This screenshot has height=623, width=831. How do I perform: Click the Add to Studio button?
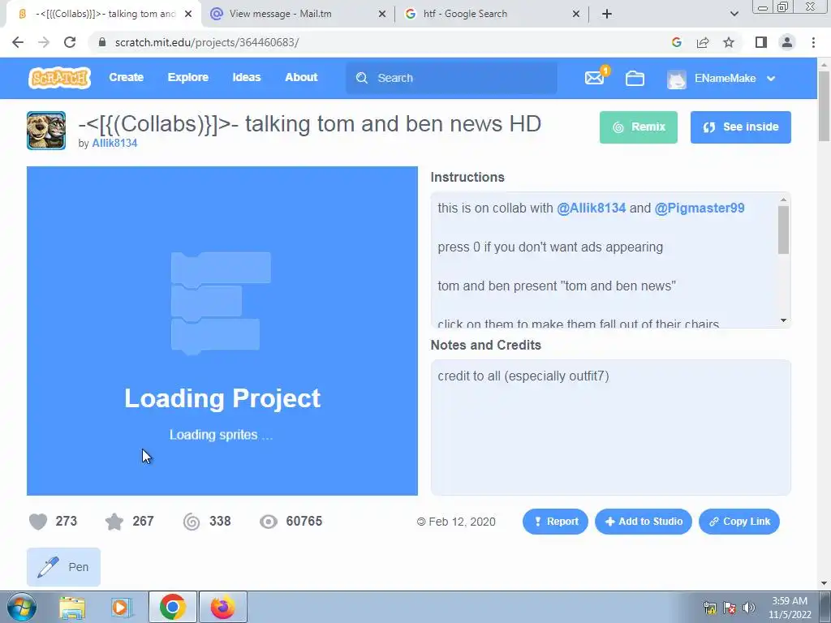[x=644, y=522]
